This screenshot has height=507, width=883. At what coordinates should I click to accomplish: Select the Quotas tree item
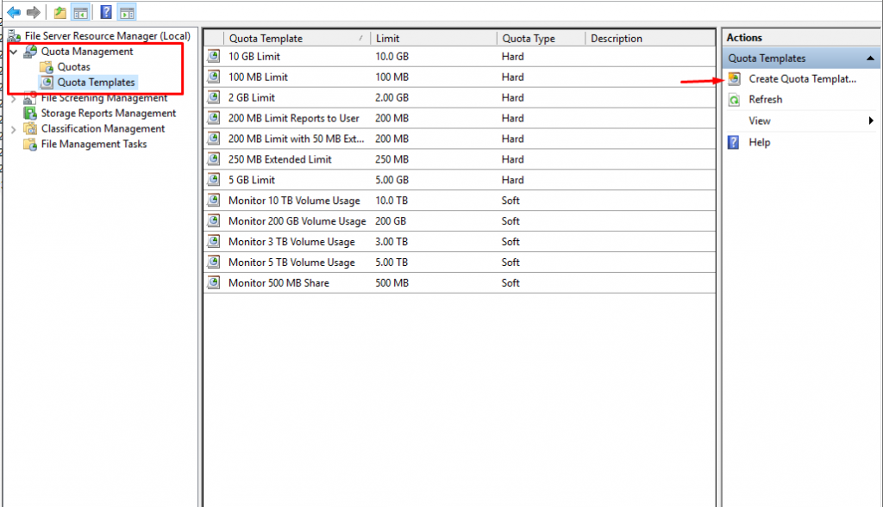(x=73, y=67)
